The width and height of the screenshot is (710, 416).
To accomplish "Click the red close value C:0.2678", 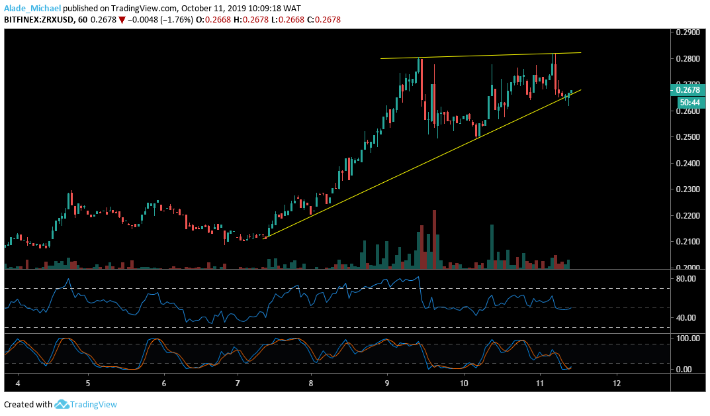I will click(x=325, y=20).
